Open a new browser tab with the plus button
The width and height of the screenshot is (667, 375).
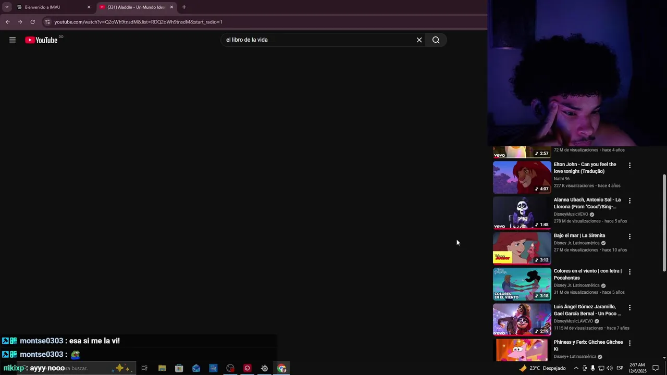[184, 7]
